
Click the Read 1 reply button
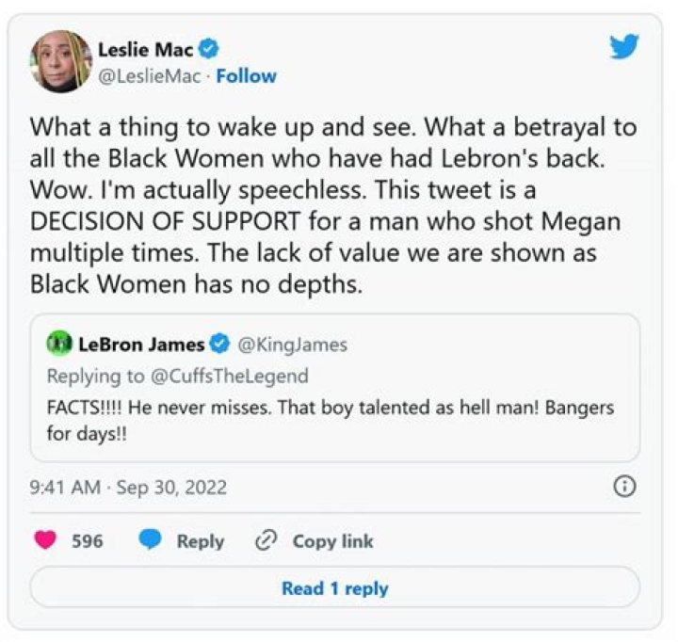point(334,588)
